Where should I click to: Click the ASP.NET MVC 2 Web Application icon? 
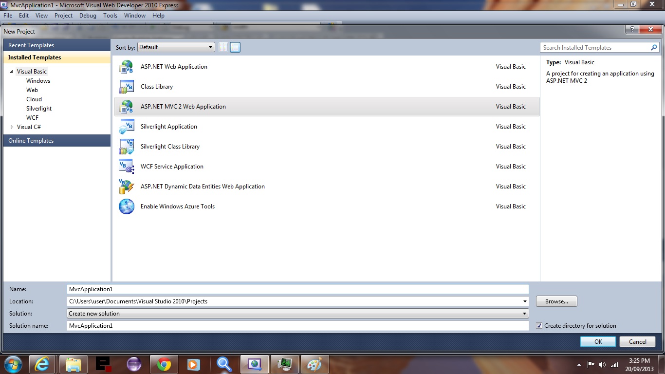coord(126,107)
